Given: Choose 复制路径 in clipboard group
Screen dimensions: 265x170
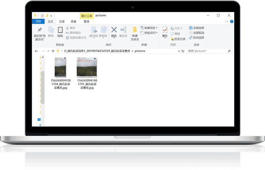Looking at the screenshot, I should click(73, 33).
